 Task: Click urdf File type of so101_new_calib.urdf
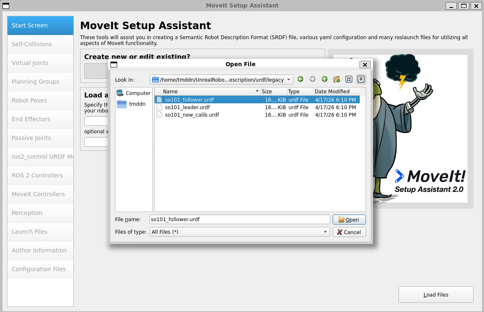pyautogui.click(x=298, y=115)
